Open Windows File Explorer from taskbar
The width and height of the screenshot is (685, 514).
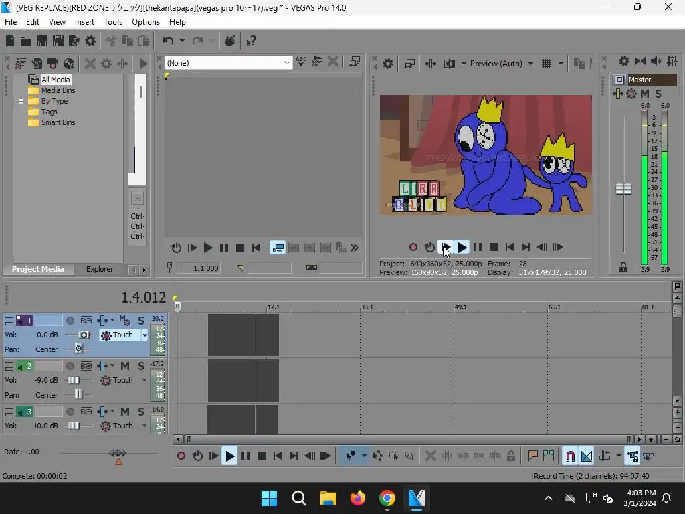pos(328,498)
